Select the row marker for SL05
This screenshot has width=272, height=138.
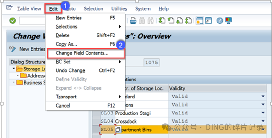[96, 130]
